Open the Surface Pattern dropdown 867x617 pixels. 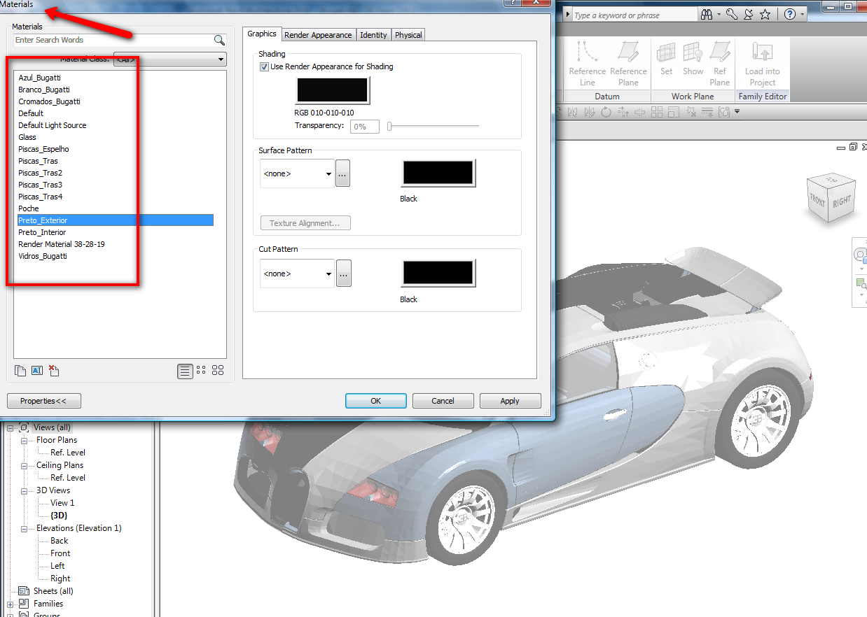[297, 173]
